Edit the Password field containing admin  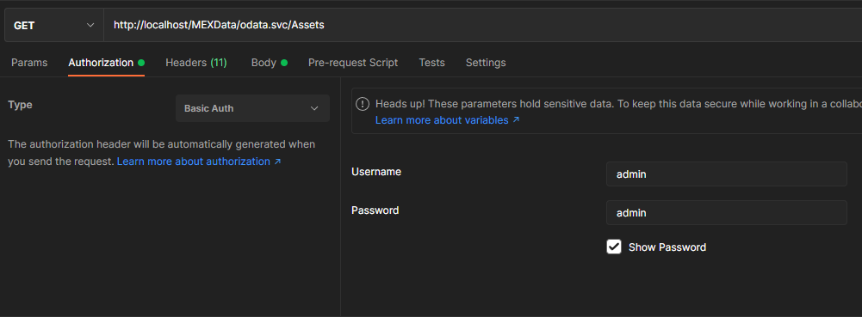click(x=726, y=213)
